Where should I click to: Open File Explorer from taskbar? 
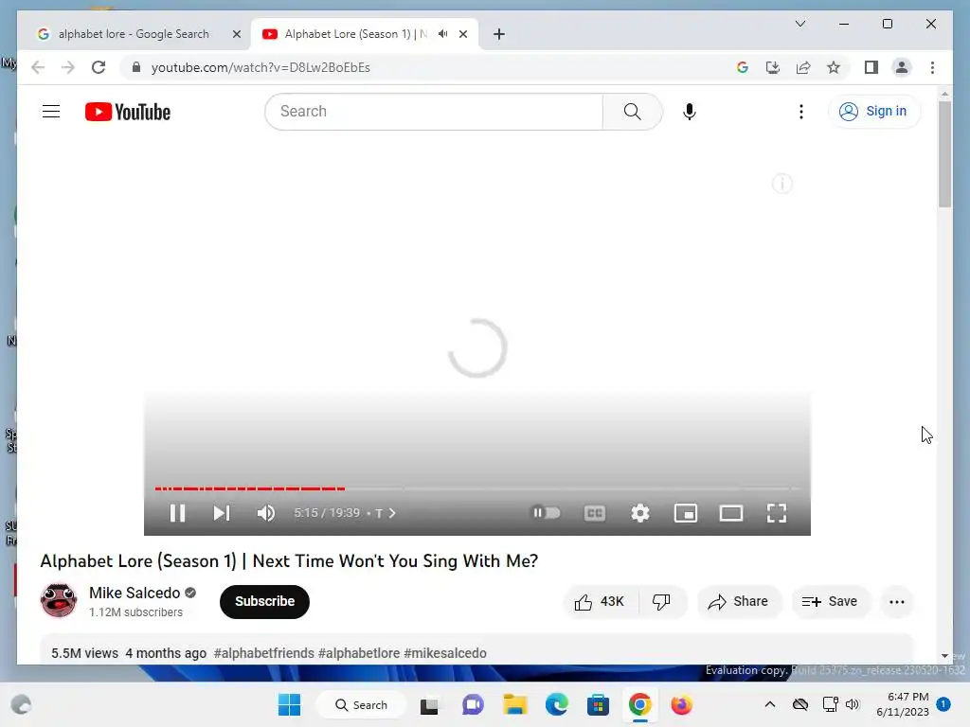(514, 704)
